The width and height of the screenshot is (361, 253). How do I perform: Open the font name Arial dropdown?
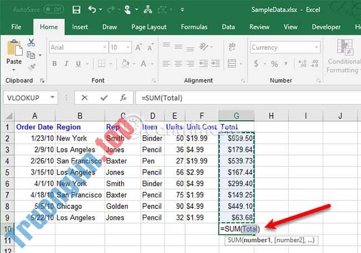[105, 47]
